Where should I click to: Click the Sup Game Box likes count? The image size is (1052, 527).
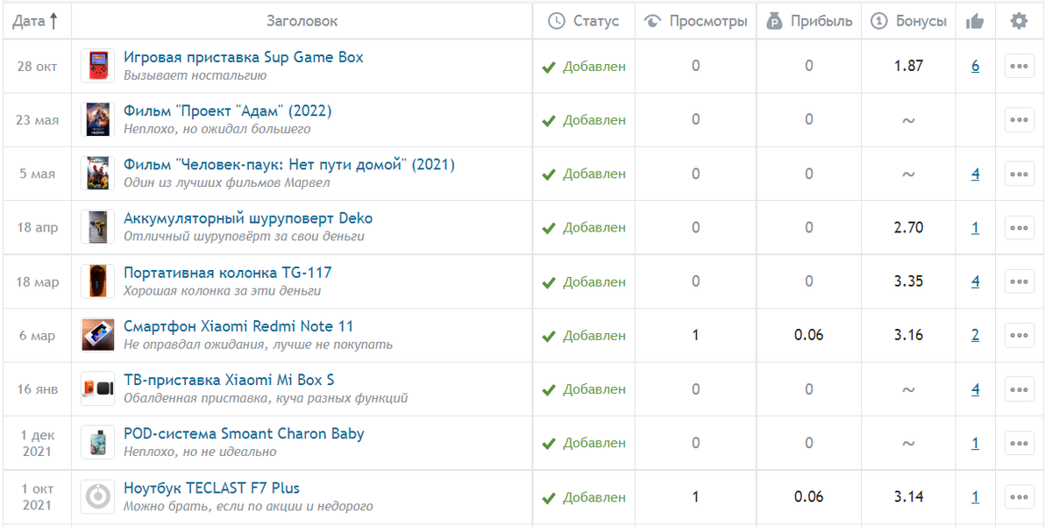pos(975,66)
